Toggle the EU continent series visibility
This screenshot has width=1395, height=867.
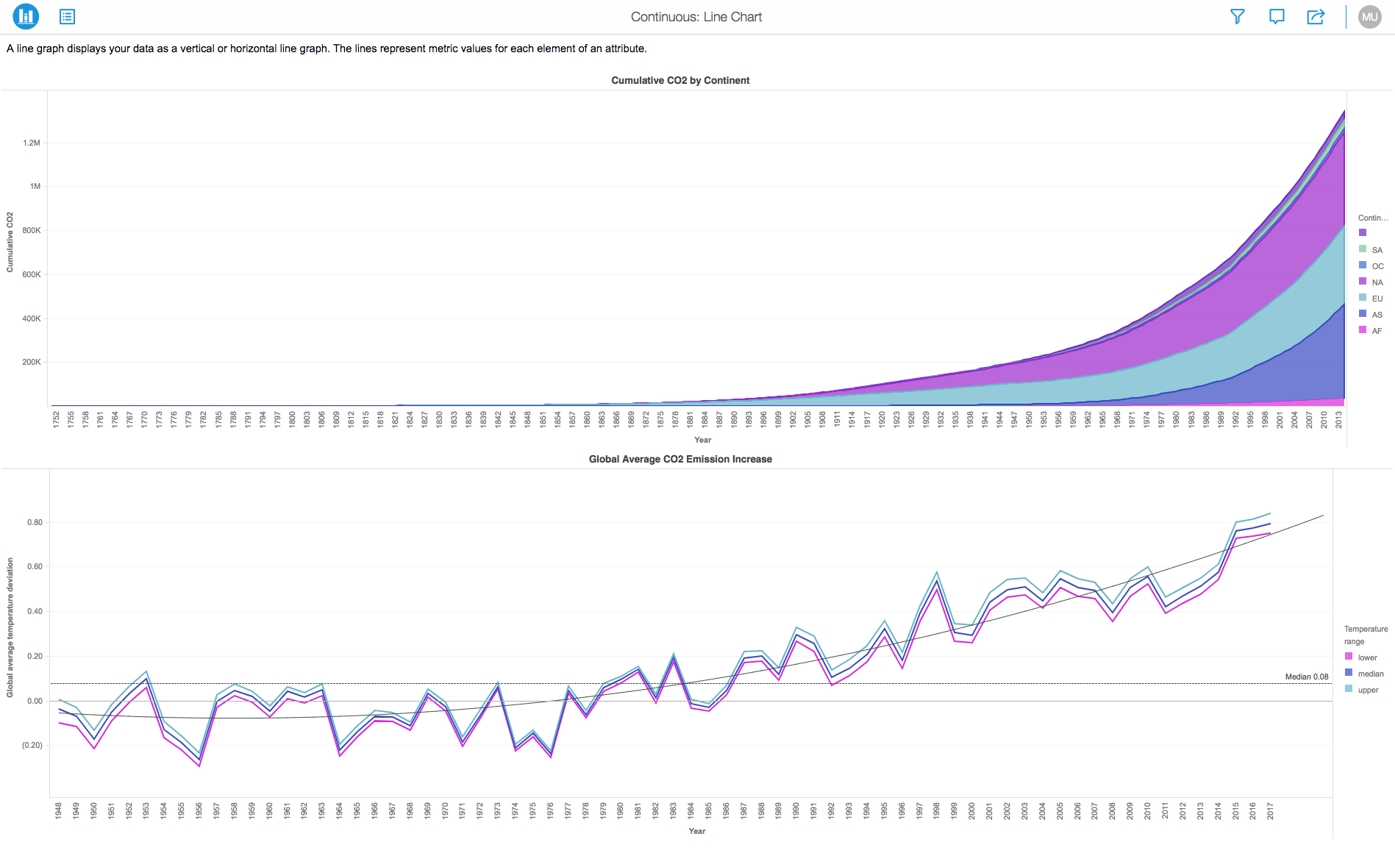(1363, 299)
